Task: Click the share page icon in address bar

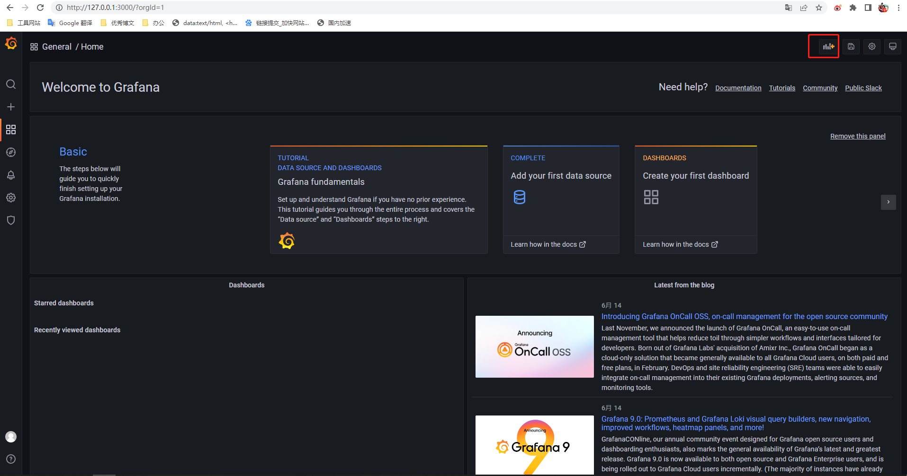Action: [804, 8]
